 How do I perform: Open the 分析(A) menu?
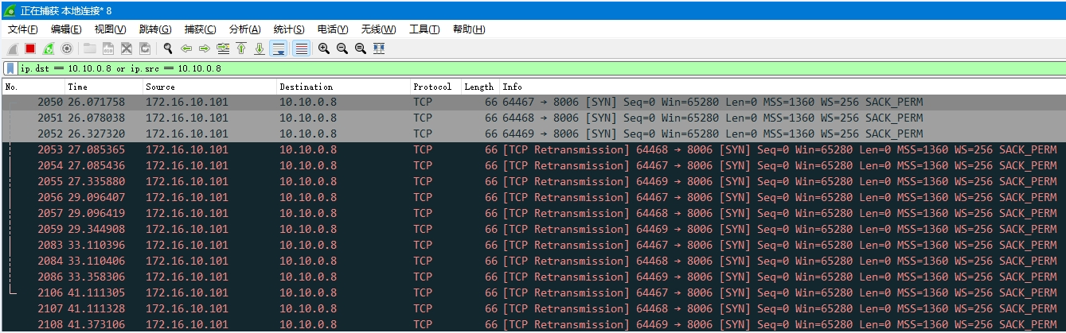coord(244,29)
